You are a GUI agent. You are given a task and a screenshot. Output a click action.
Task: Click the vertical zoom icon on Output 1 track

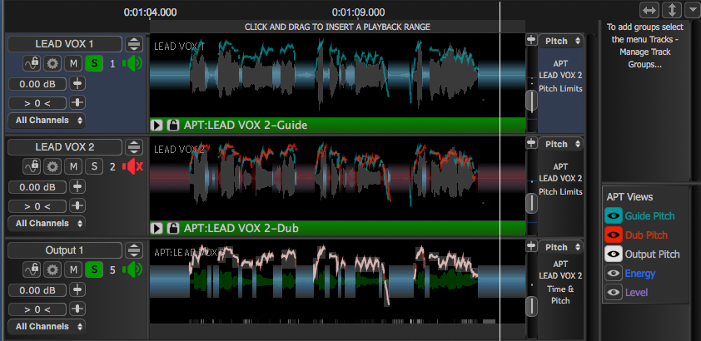(531, 246)
